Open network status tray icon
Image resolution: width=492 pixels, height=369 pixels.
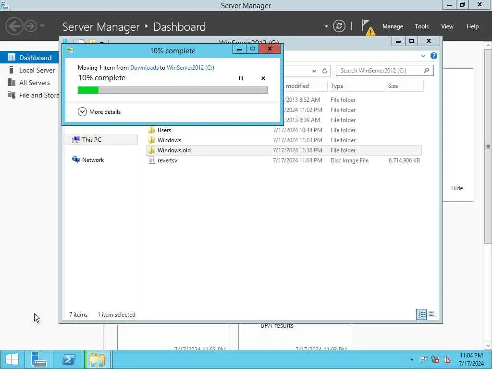pos(435,359)
